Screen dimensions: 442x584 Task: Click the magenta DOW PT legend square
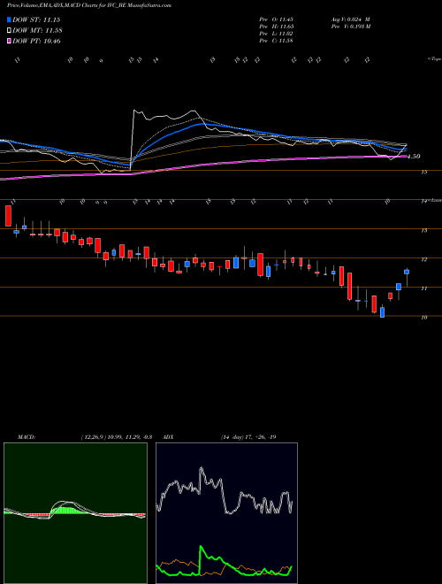10,41
